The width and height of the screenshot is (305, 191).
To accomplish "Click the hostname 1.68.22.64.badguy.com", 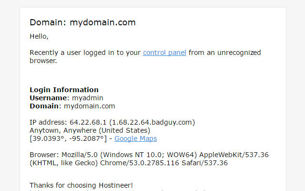I will tap(151, 122).
